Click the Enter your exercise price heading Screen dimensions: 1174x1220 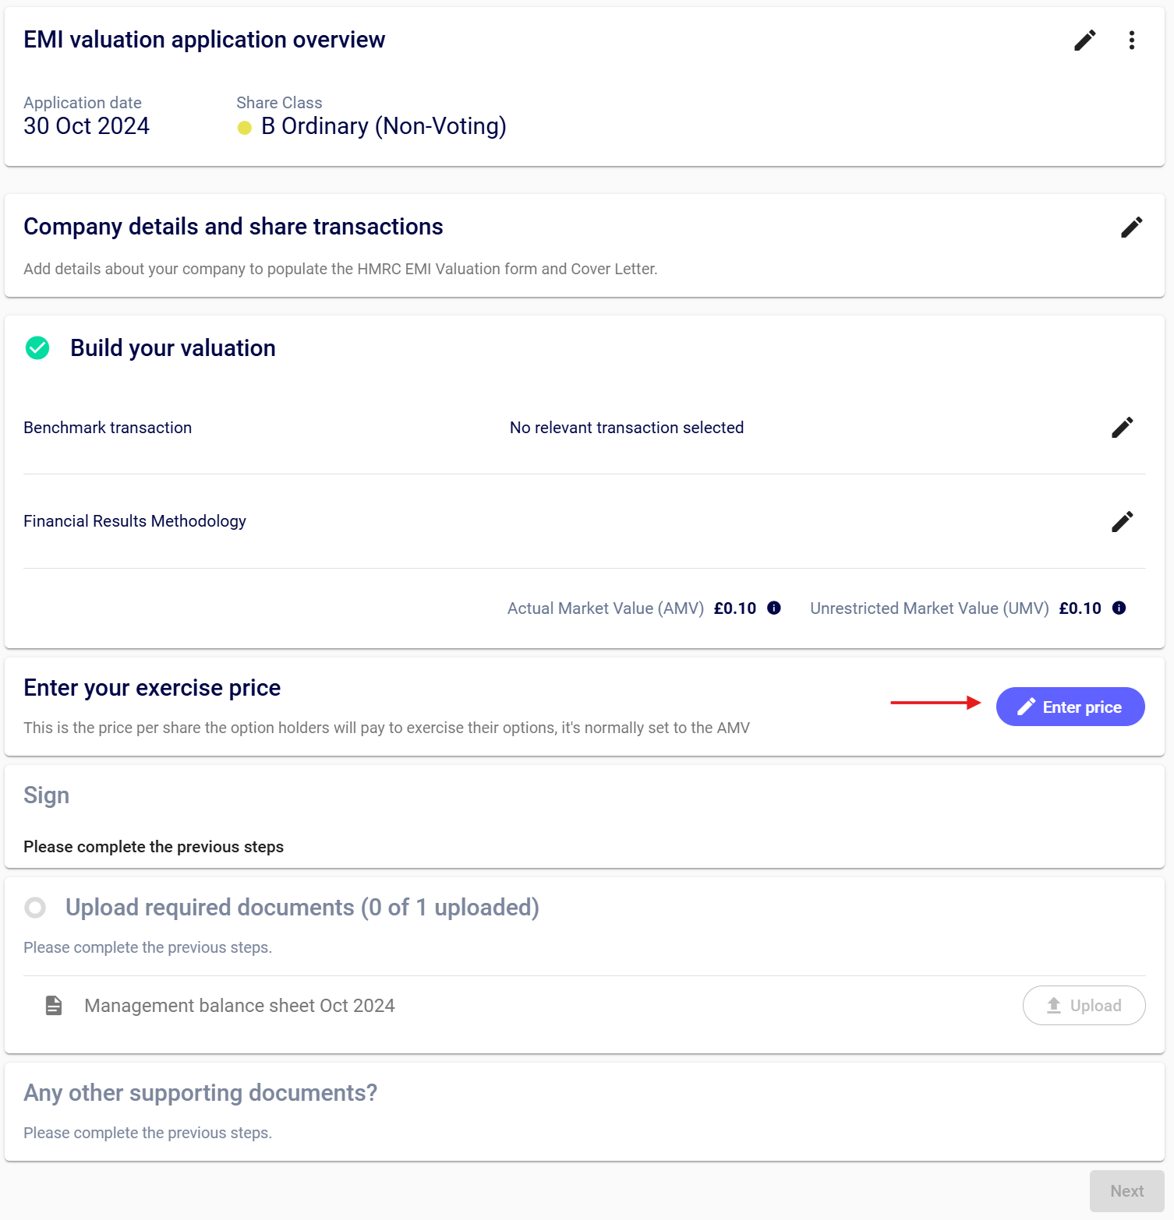click(152, 688)
